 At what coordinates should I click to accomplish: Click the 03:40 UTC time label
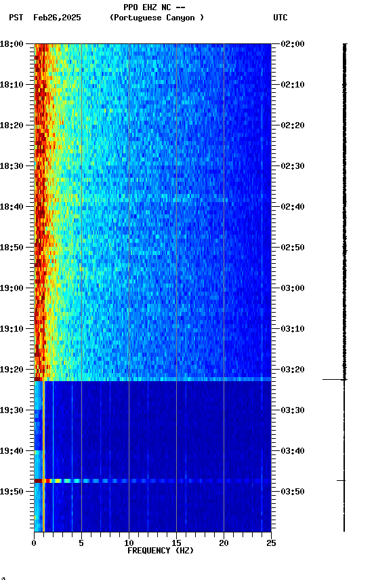point(293,452)
